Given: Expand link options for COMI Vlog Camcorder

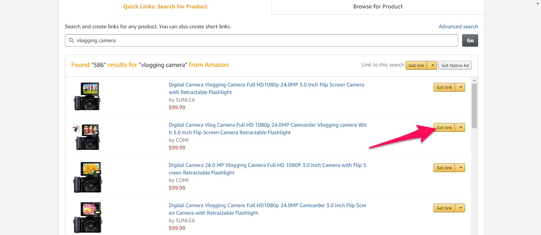Looking at the screenshot, I should point(460,127).
